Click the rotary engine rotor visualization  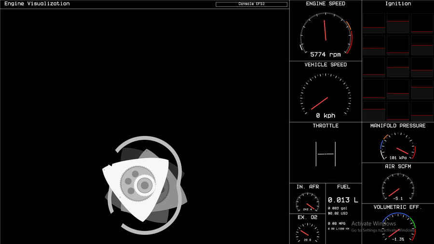point(145,185)
